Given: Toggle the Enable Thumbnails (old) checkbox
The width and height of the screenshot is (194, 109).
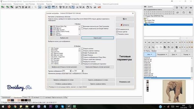Looking at the screenshot, I should 82,53.
